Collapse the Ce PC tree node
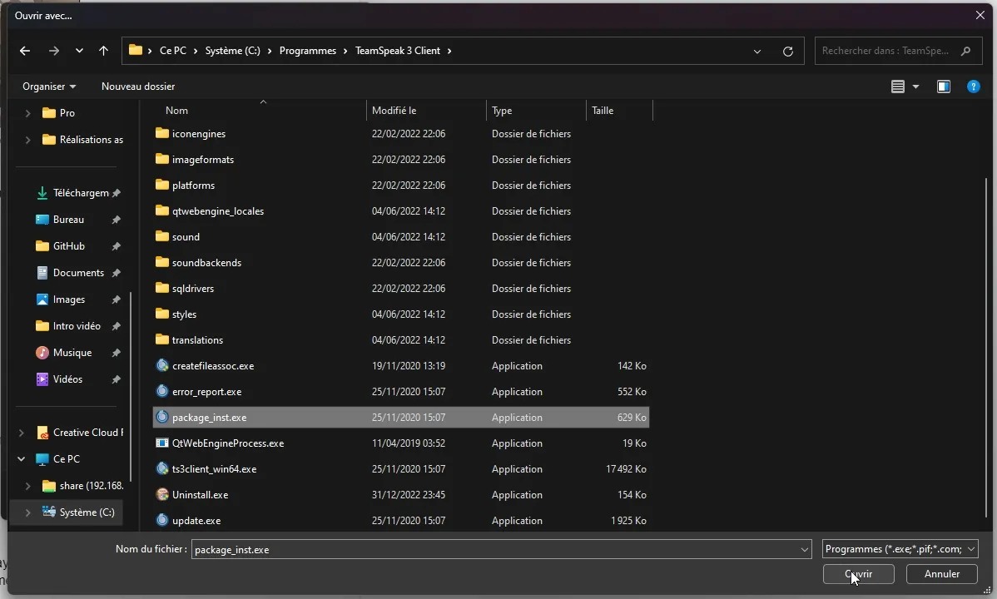Viewport: 997px width, 599px height. 21,459
